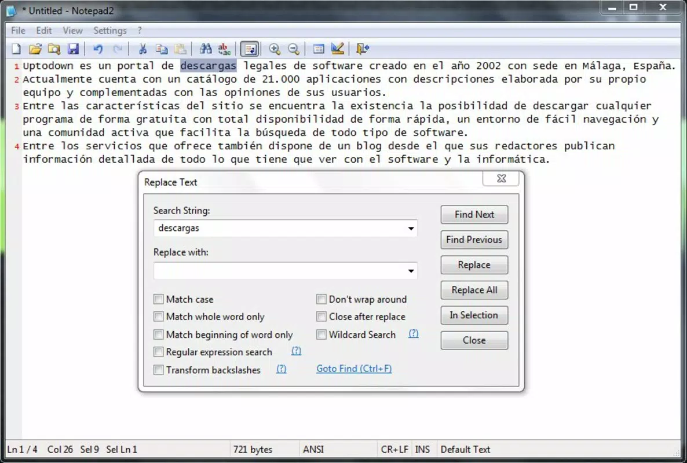Create a new document with the blank page icon
Image resolution: width=687 pixels, height=463 pixels.
point(16,49)
